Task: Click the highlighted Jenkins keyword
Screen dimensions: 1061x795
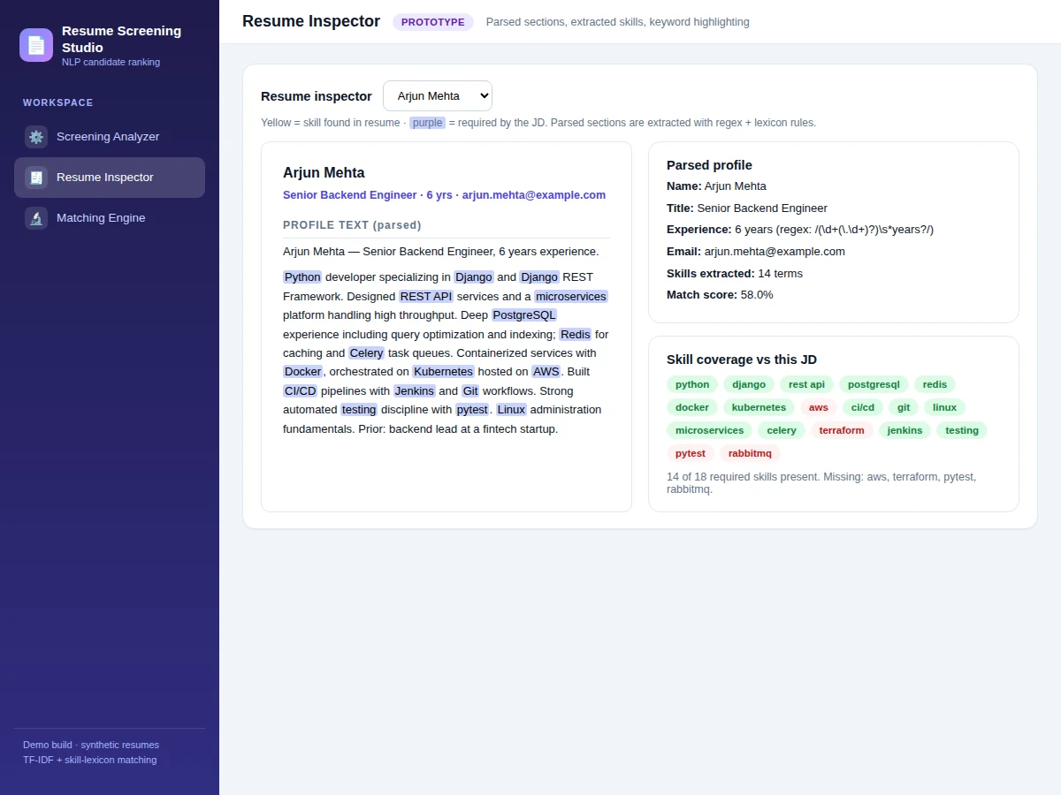Action: [x=415, y=391]
